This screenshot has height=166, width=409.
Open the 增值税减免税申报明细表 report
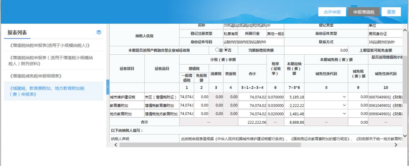(x=36, y=76)
